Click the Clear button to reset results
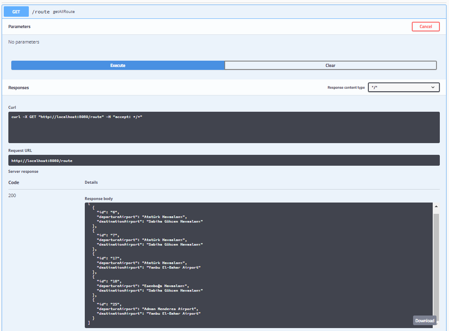The height and width of the screenshot is (331, 449). pos(330,65)
